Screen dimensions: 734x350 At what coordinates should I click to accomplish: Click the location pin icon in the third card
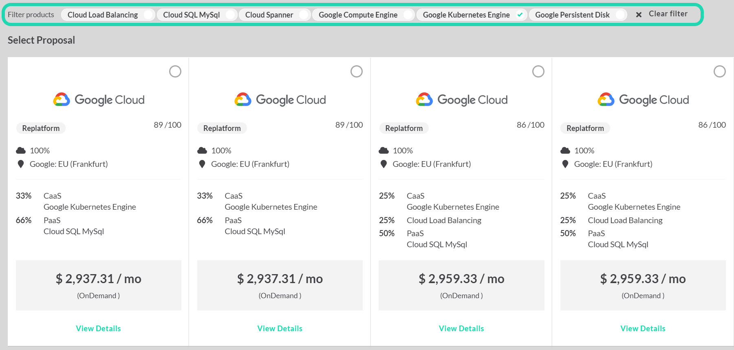point(384,164)
